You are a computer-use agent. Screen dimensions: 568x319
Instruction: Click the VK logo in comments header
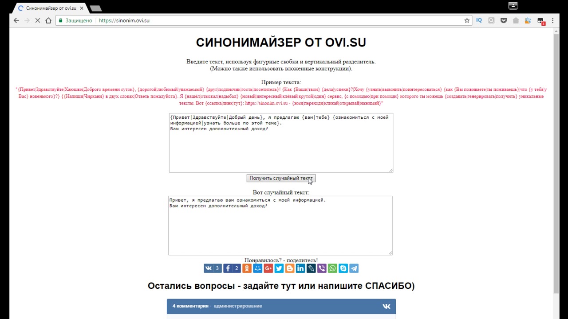click(x=387, y=306)
